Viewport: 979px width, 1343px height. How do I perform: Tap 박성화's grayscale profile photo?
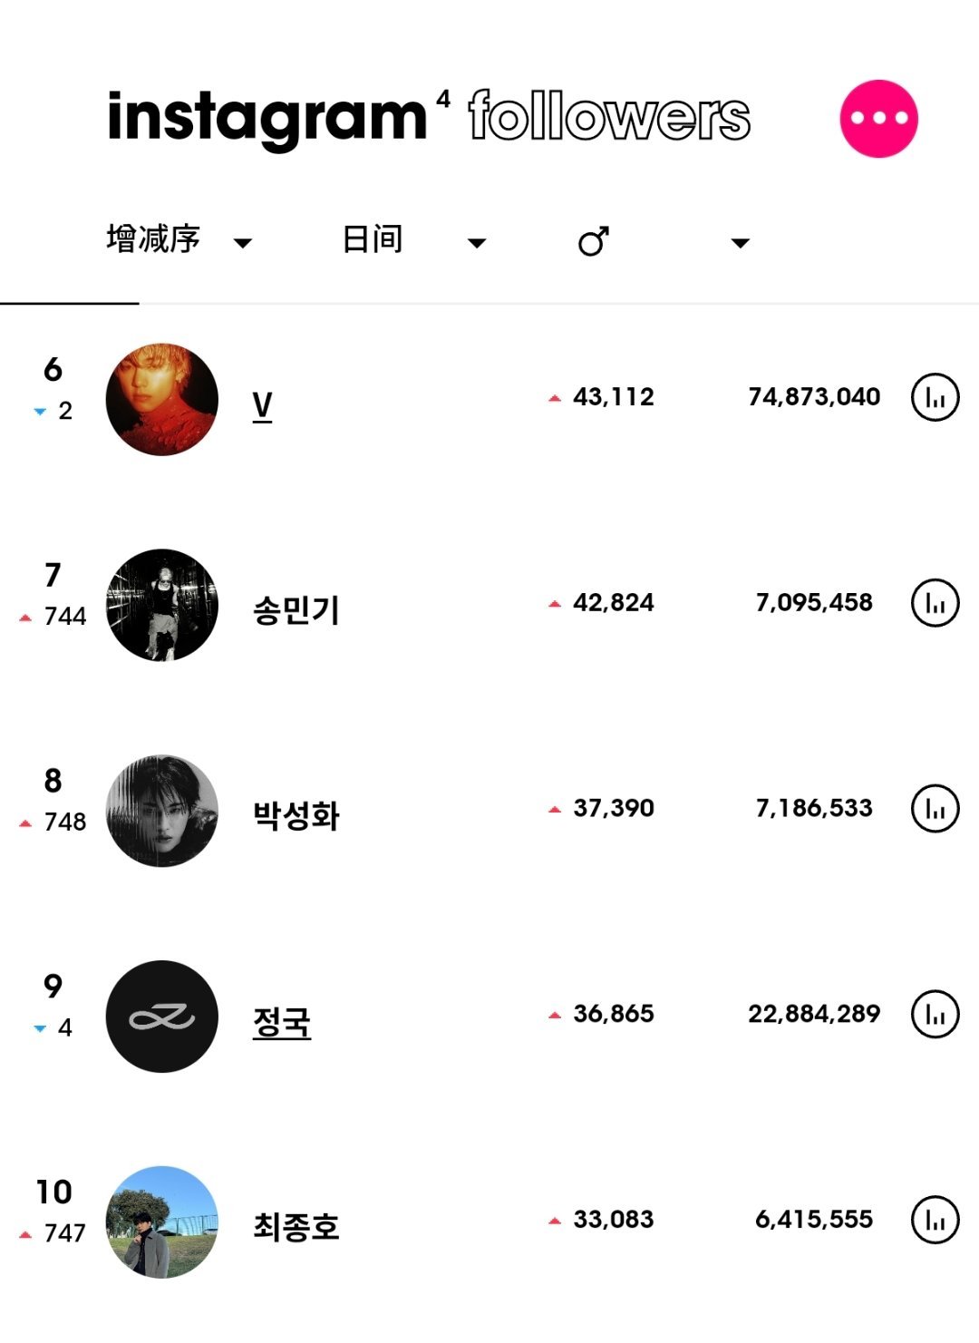pos(162,811)
